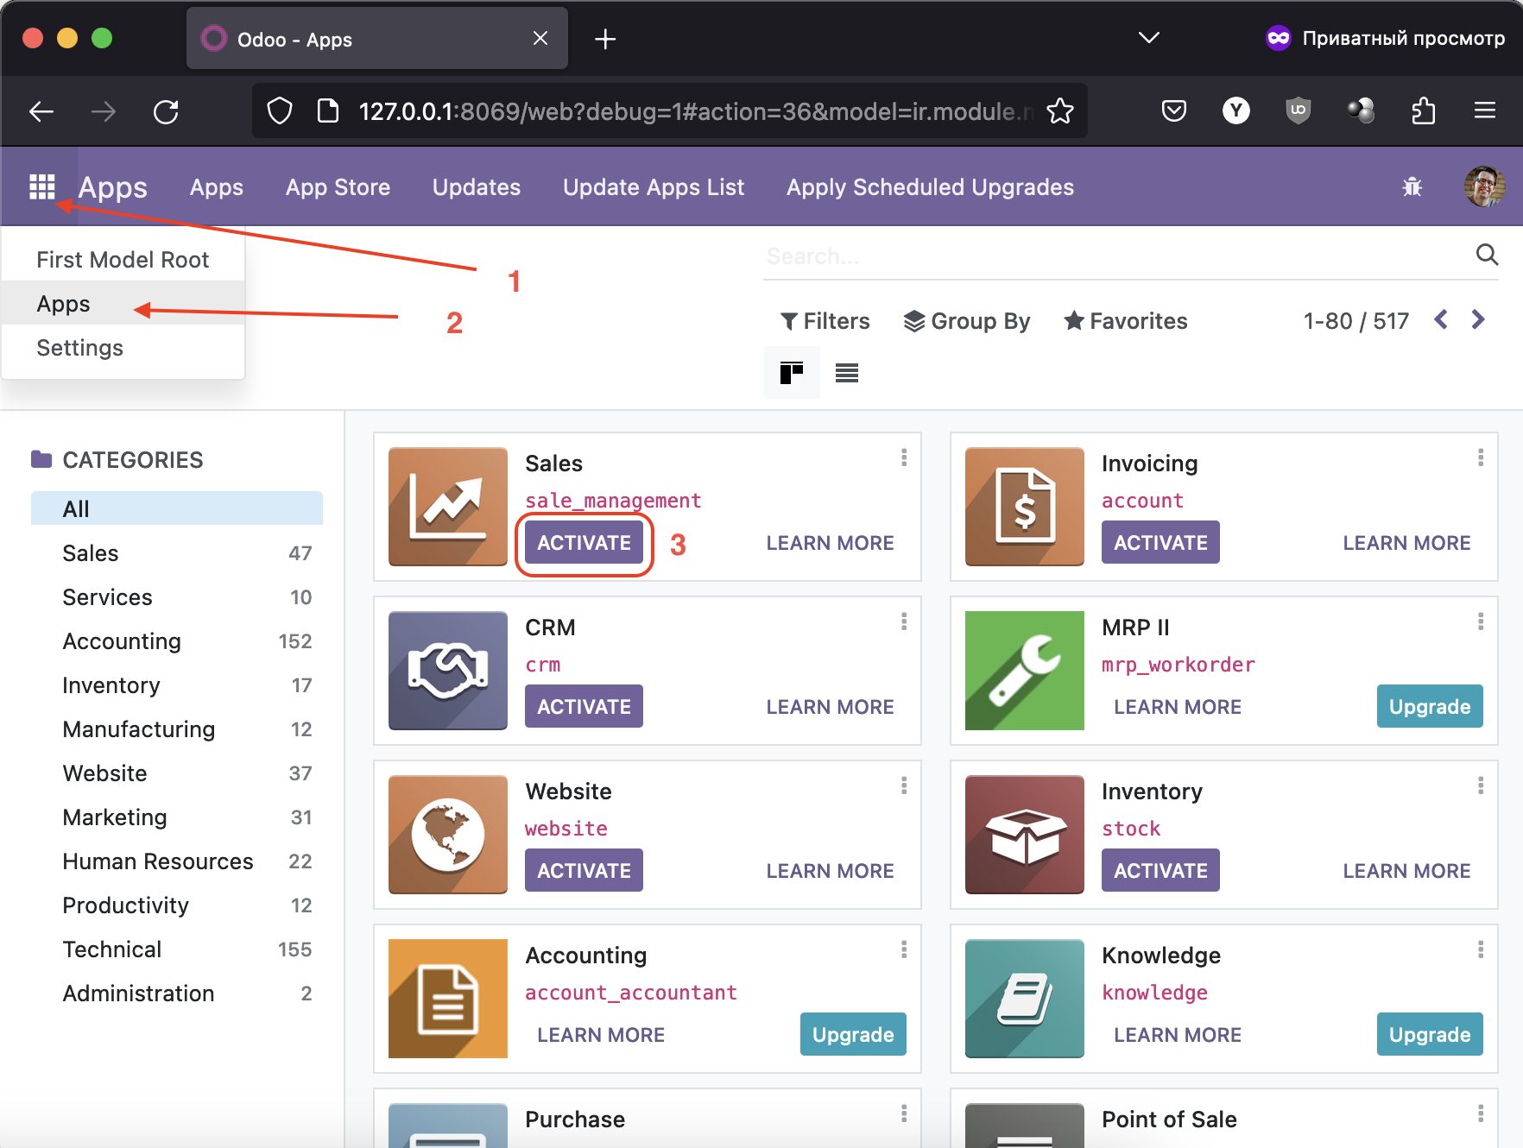1523x1148 pixels.
Task: Go to next page of apps
Action: pyautogui.click(x=1478, y=320)
